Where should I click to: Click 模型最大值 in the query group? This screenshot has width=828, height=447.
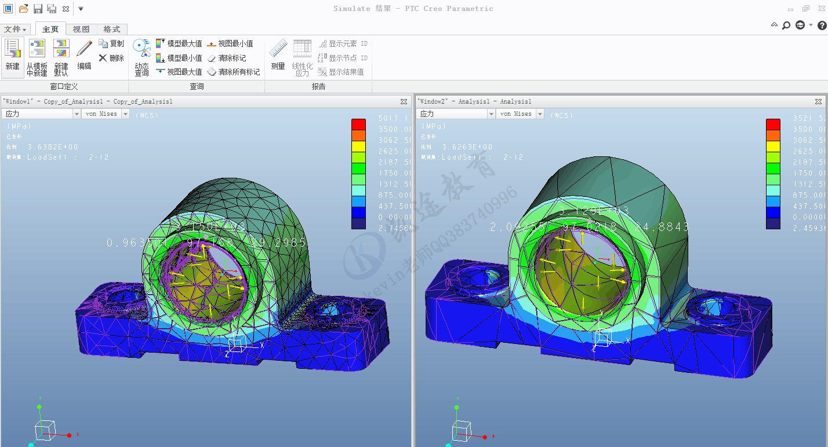pos(179,43)
